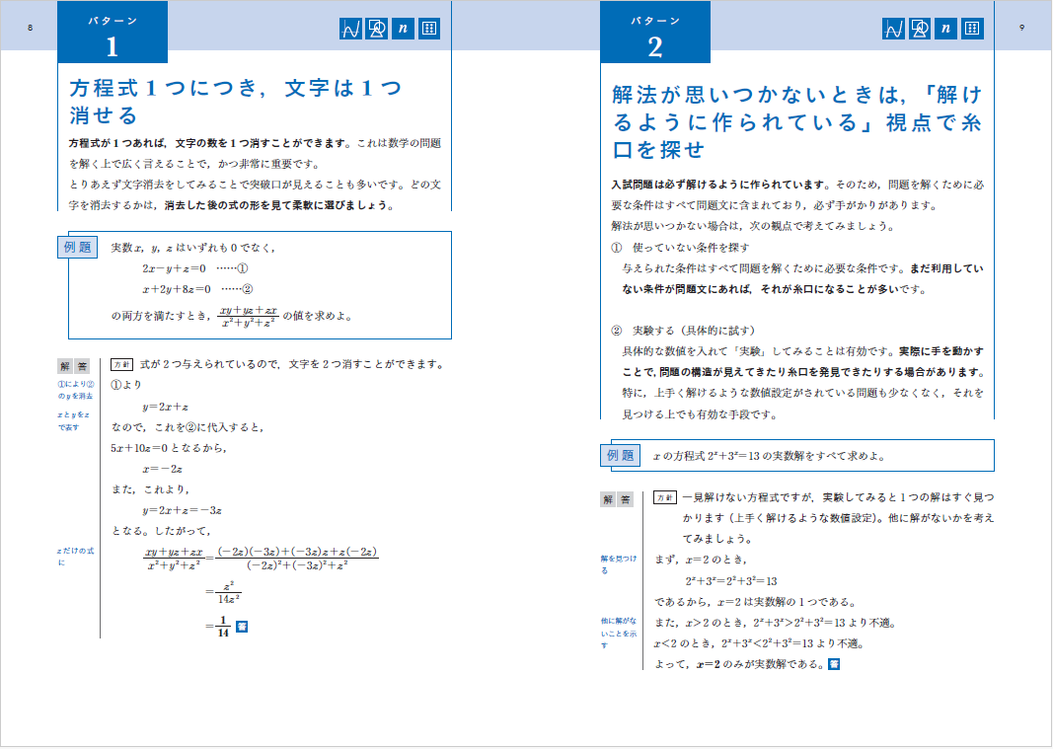Click the boxed 方針 tag in Pattern 1 solution
This screenshot has width=1053, height=749.
tap(121, 365)
